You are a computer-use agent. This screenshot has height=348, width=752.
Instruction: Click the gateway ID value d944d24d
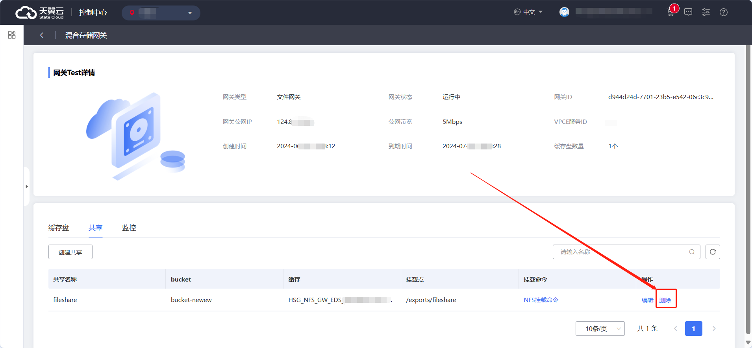[661, 97]
